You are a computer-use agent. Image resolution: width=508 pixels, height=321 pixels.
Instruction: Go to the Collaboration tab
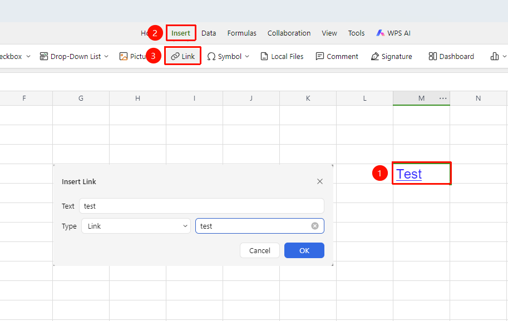coord(289,33)
